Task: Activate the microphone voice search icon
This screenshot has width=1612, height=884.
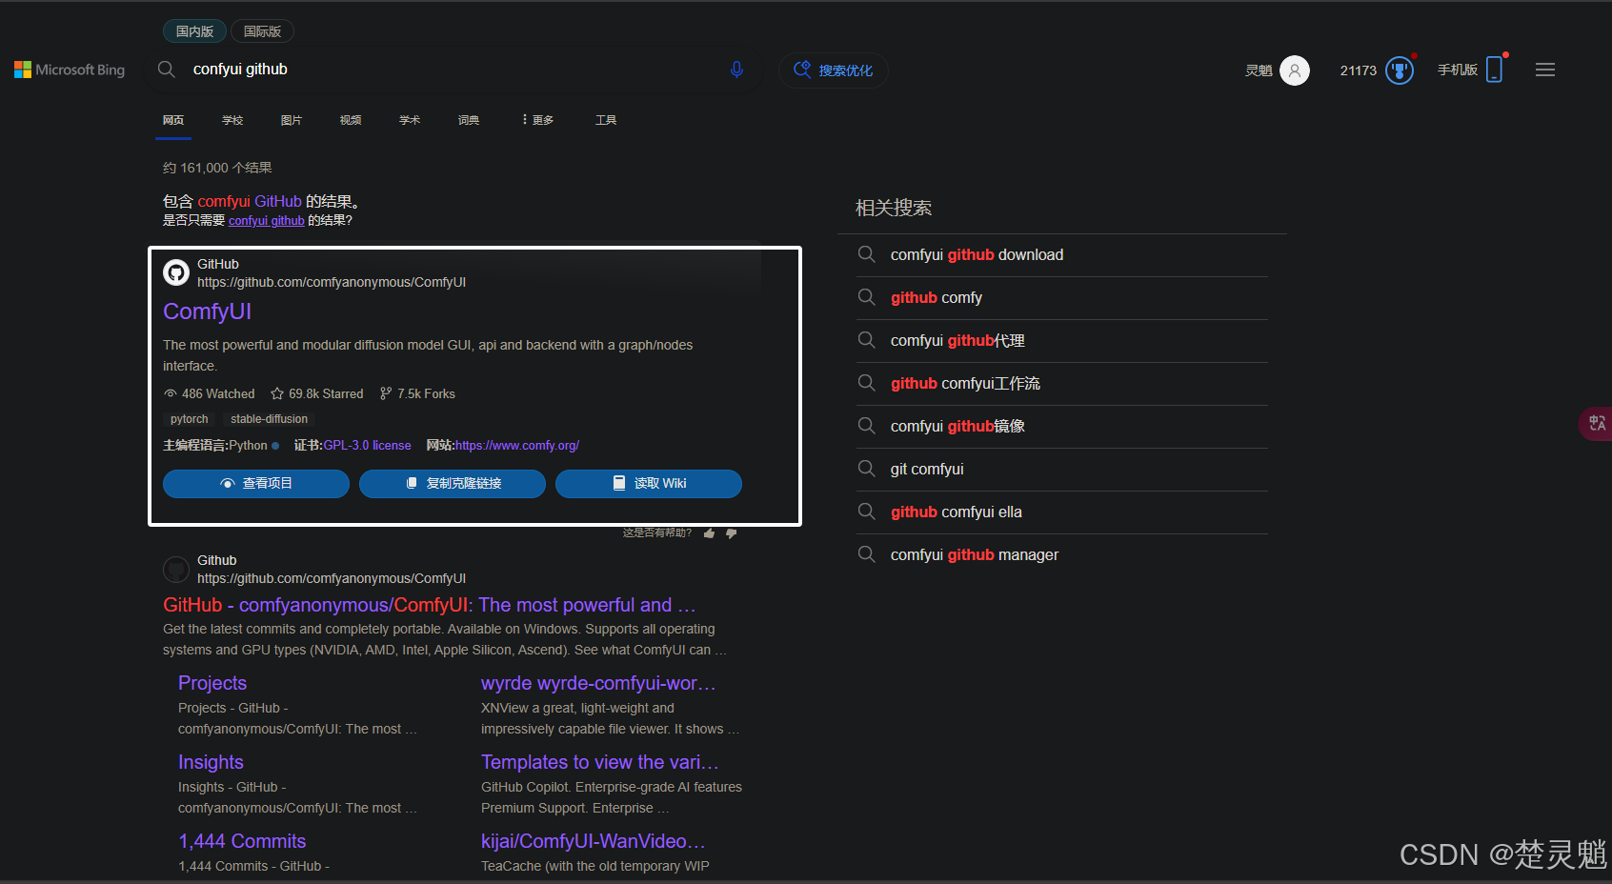Action: click(x=736, y=70)
